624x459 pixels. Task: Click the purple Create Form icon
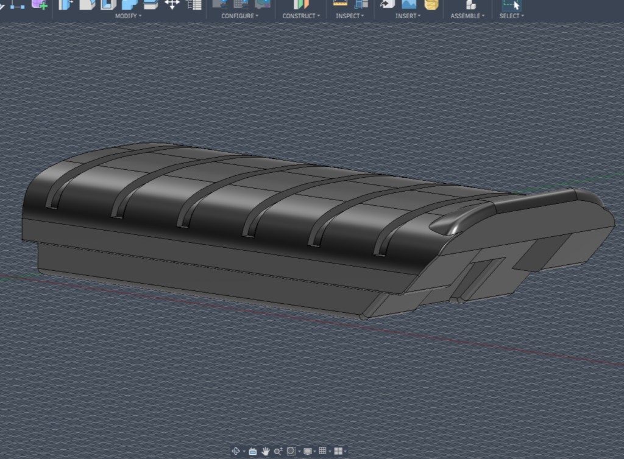tap(40, 4)
